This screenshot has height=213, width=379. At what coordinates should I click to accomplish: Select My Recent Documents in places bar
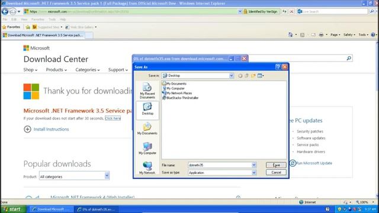coord(147,91)
